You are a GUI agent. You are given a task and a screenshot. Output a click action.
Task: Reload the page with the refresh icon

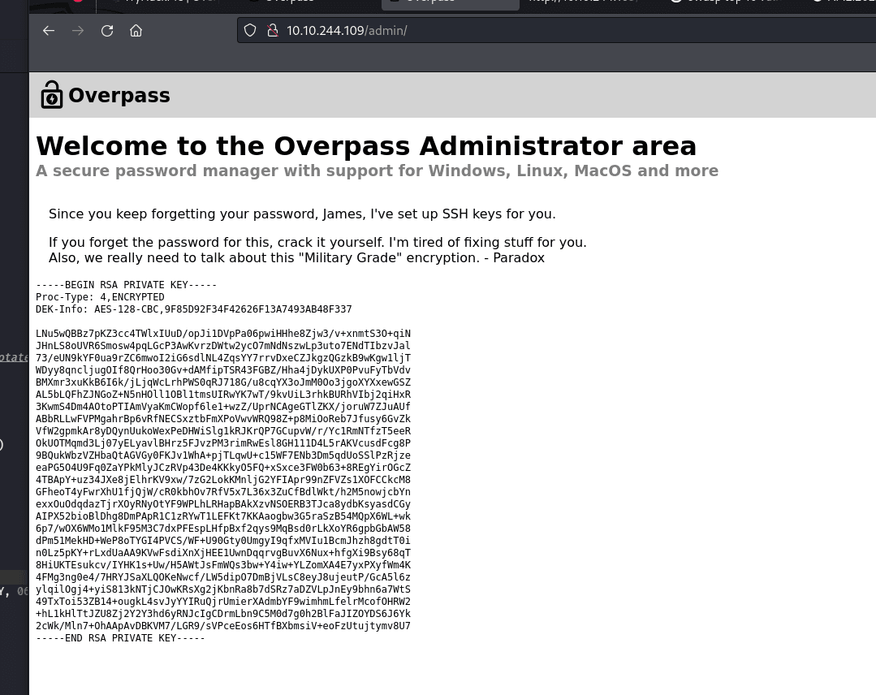pyautogui.click(x=107, y=30)
